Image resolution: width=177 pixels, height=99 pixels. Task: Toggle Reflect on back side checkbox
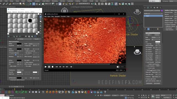pyautogui.click(x=25, y=51)
